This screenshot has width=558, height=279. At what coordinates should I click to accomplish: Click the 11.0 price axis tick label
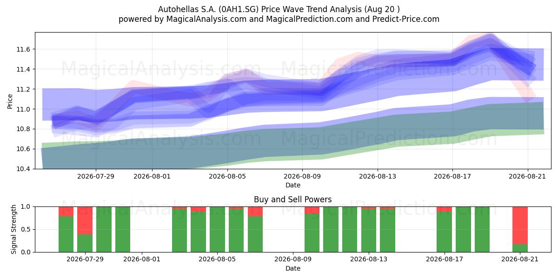point(24,109)
